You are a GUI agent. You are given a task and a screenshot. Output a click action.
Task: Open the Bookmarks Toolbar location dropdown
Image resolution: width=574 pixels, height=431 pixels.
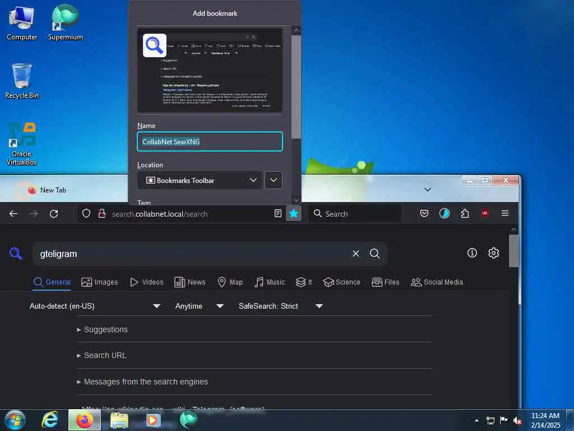pyautogui.click(x=200, y=180)
